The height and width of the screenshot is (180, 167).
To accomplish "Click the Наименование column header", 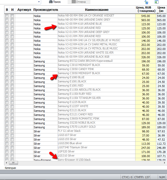I will pyautogui.click(x=97, y=10).
